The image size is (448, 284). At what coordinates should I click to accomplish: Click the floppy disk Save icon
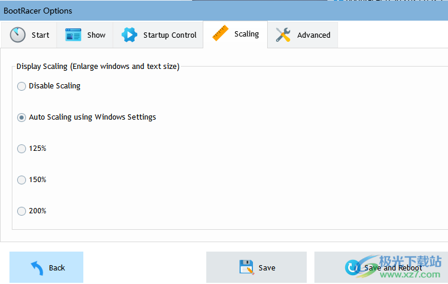coord(246,267)
